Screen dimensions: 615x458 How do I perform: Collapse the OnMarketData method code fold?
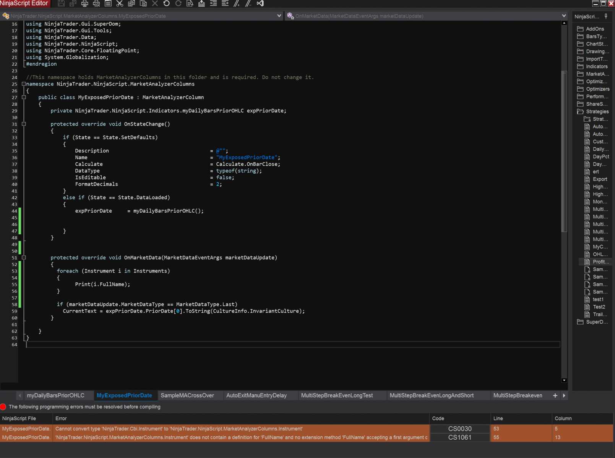pyautogui.click(x=24, y=258)
